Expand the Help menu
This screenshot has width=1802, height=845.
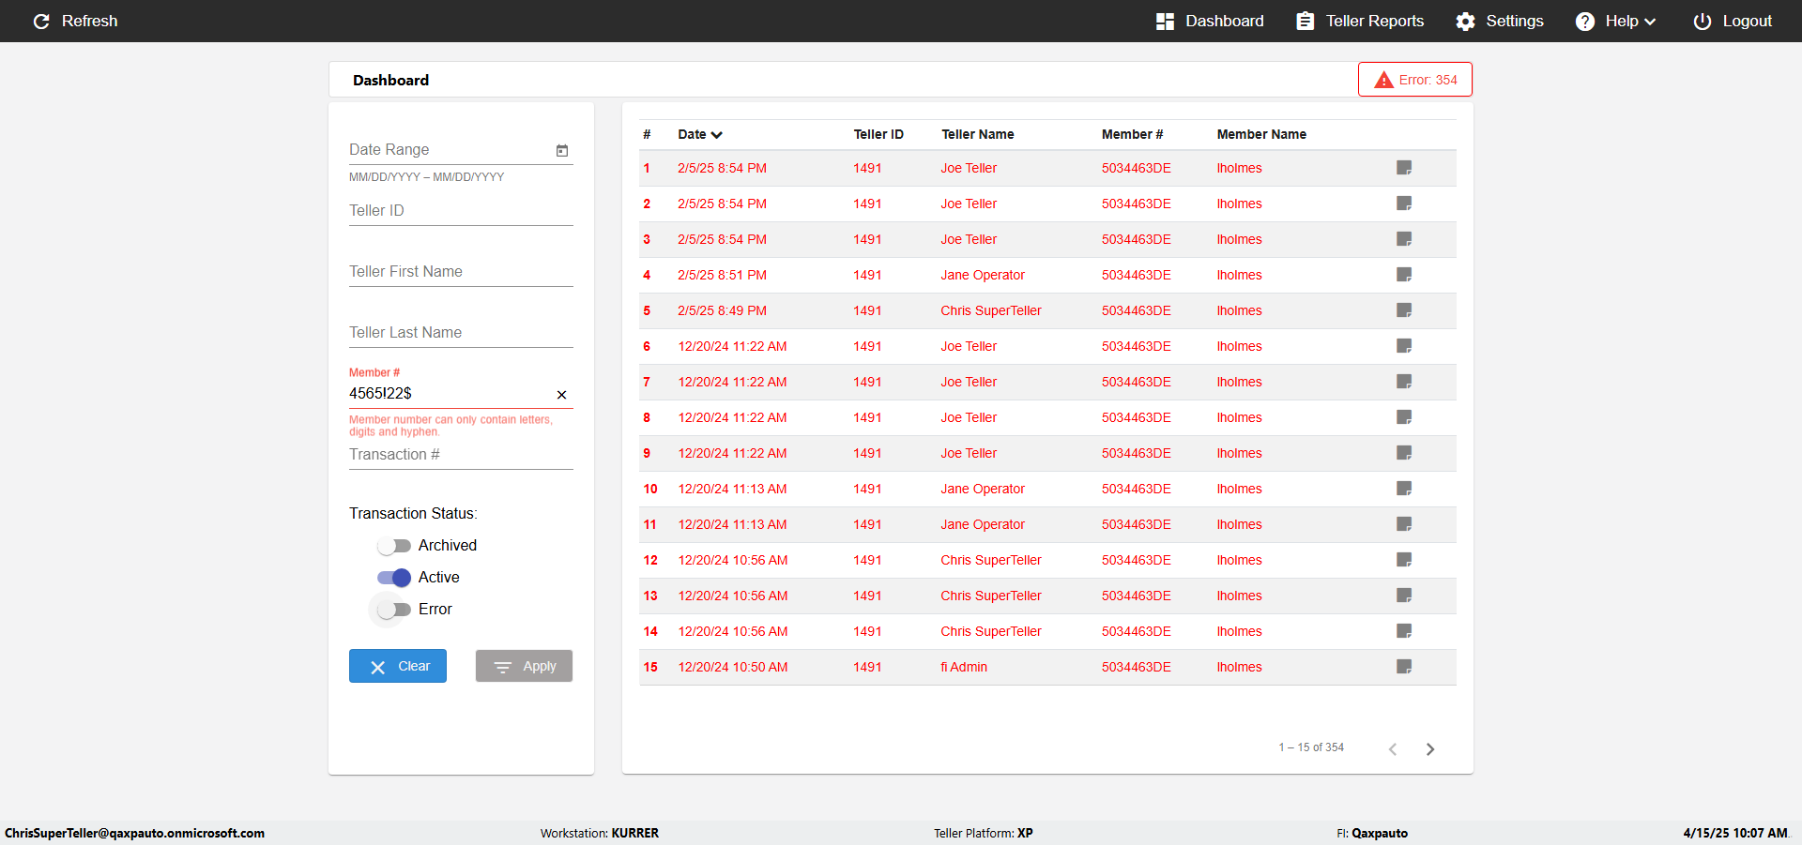click(1615, 21)
